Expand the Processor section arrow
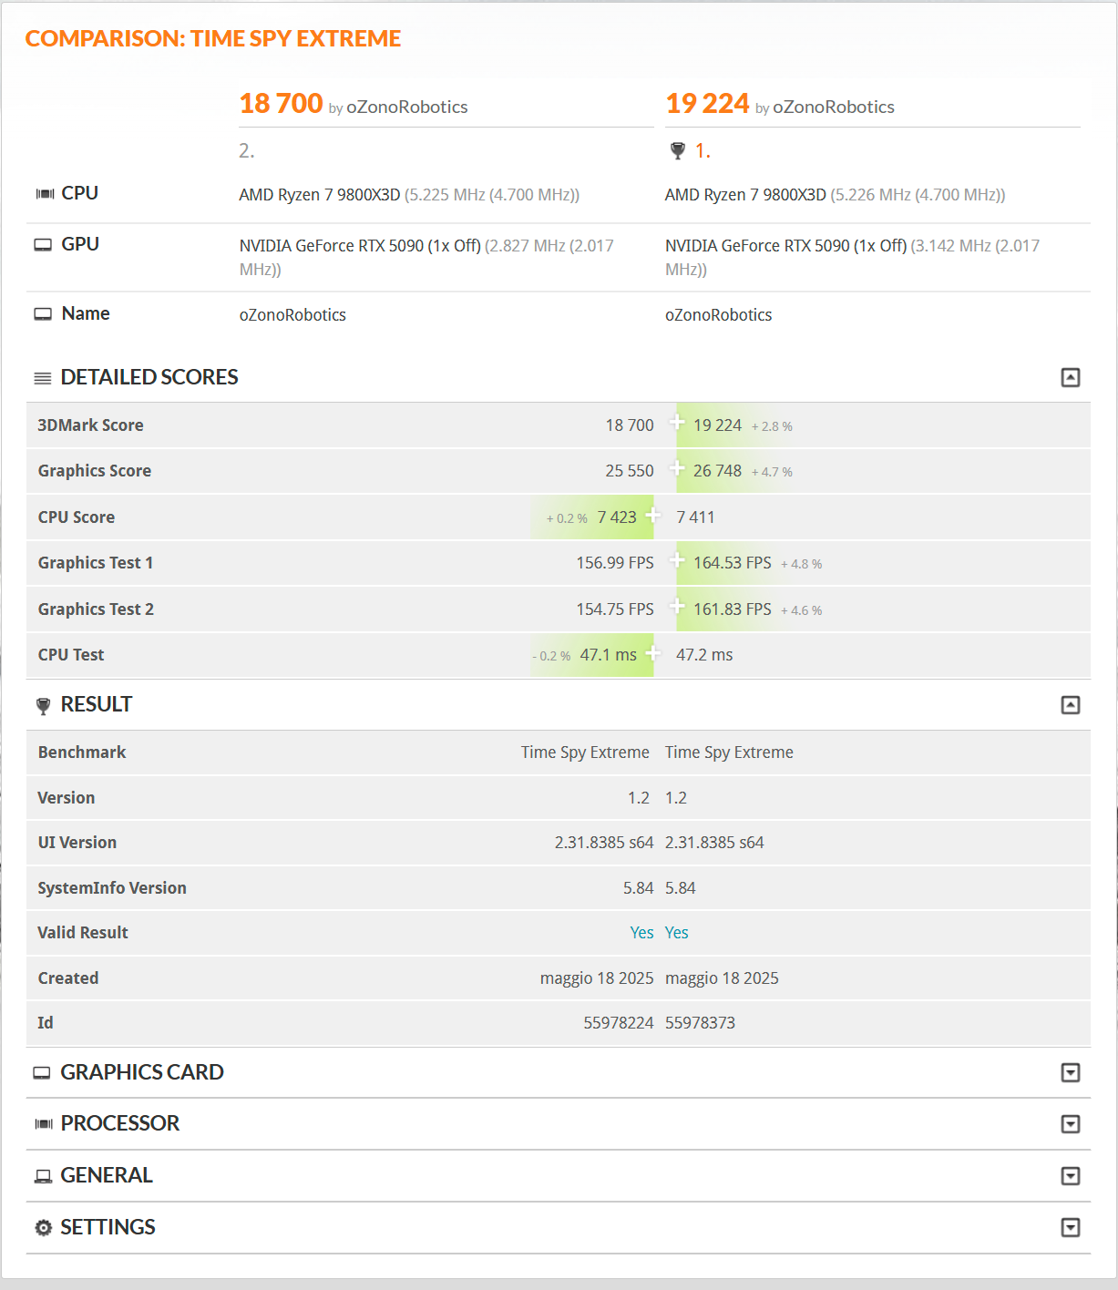This screenshot has width=1118, height=1290. pos(1071,1124)
